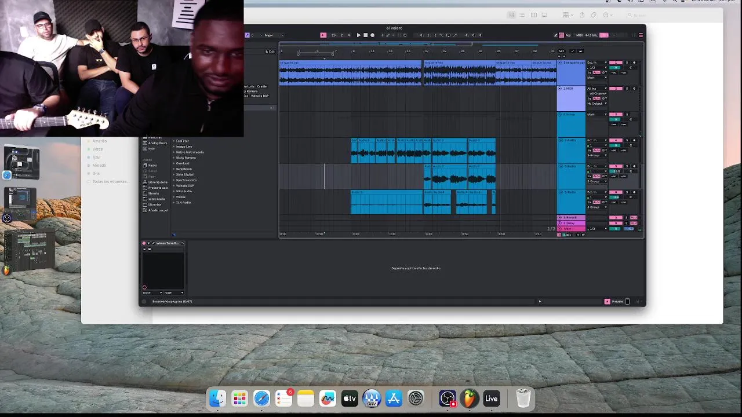742x417 pixels.
Task: Open Safari from the Dock
Action: pyautogui.click(x=261, y=398)
